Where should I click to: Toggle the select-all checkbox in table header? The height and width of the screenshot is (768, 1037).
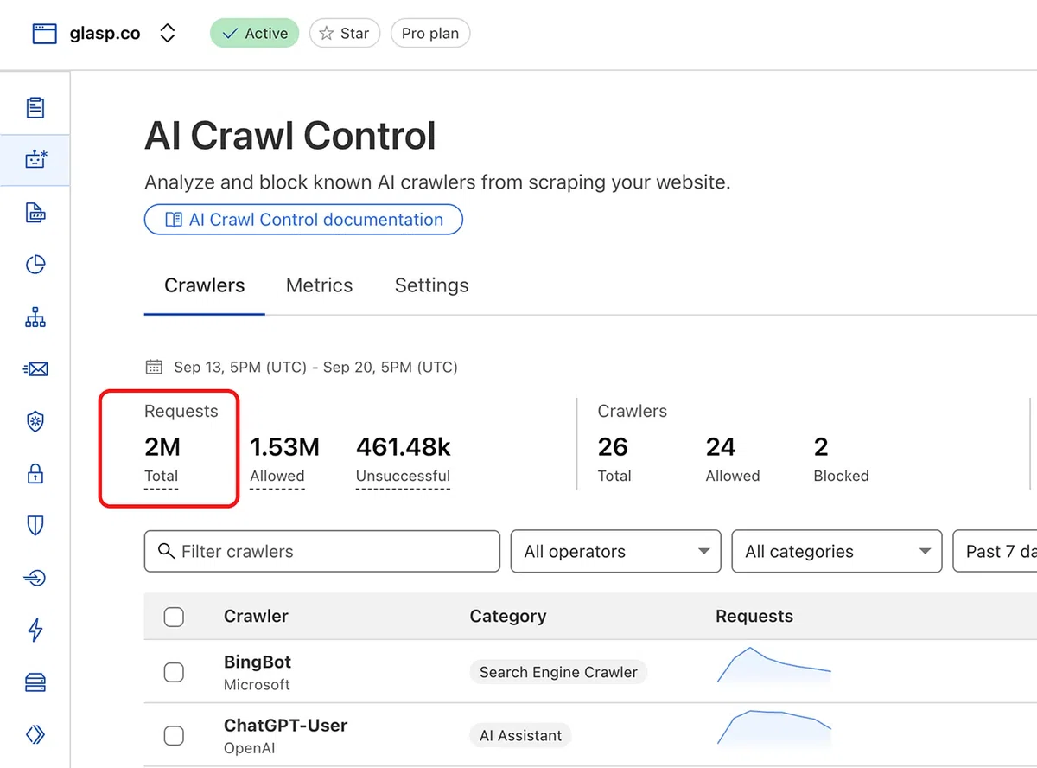pyautogui.click(x=174, y=617)
